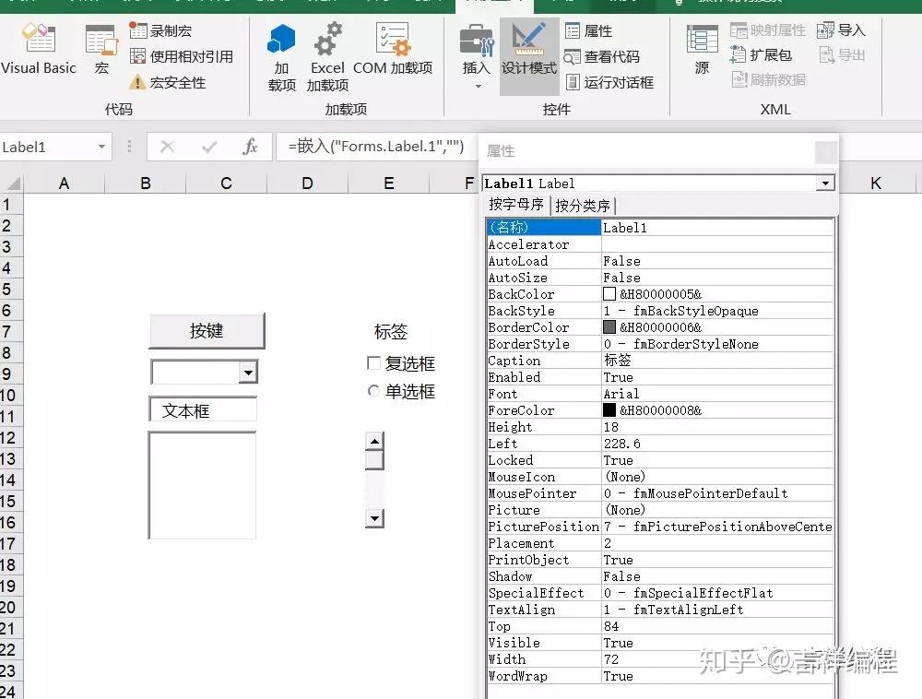922x699 pixels.
Task: Select the 单选框 radio button
Action: coord(372,391)
